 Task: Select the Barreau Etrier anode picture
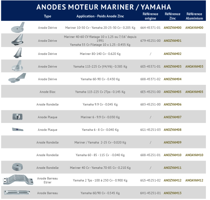click(18, 180)
